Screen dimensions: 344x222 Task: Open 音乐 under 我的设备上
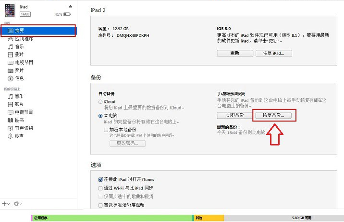pos(19,96)
